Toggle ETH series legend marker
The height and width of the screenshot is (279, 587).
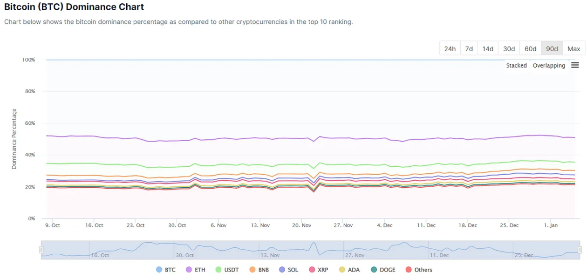pos(189,270)
